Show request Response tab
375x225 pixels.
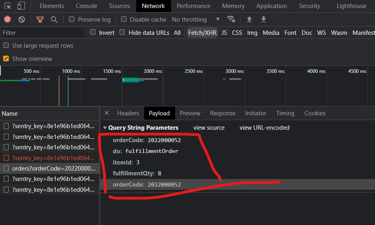pyautogui.click(x=223, y=113)
